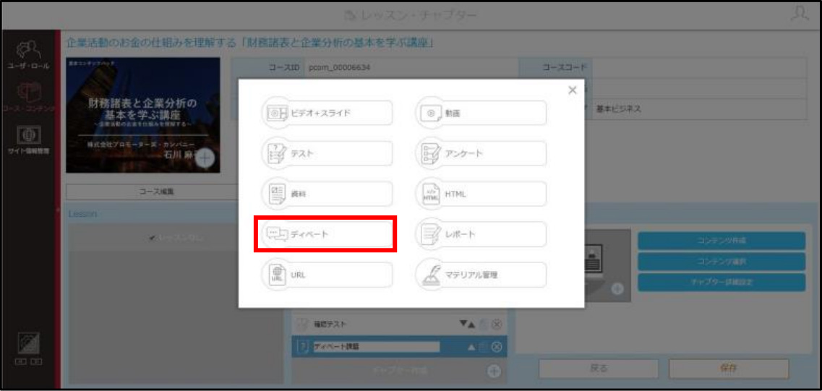Select the ビデオ+スライド content type

(x=327, y=113)
